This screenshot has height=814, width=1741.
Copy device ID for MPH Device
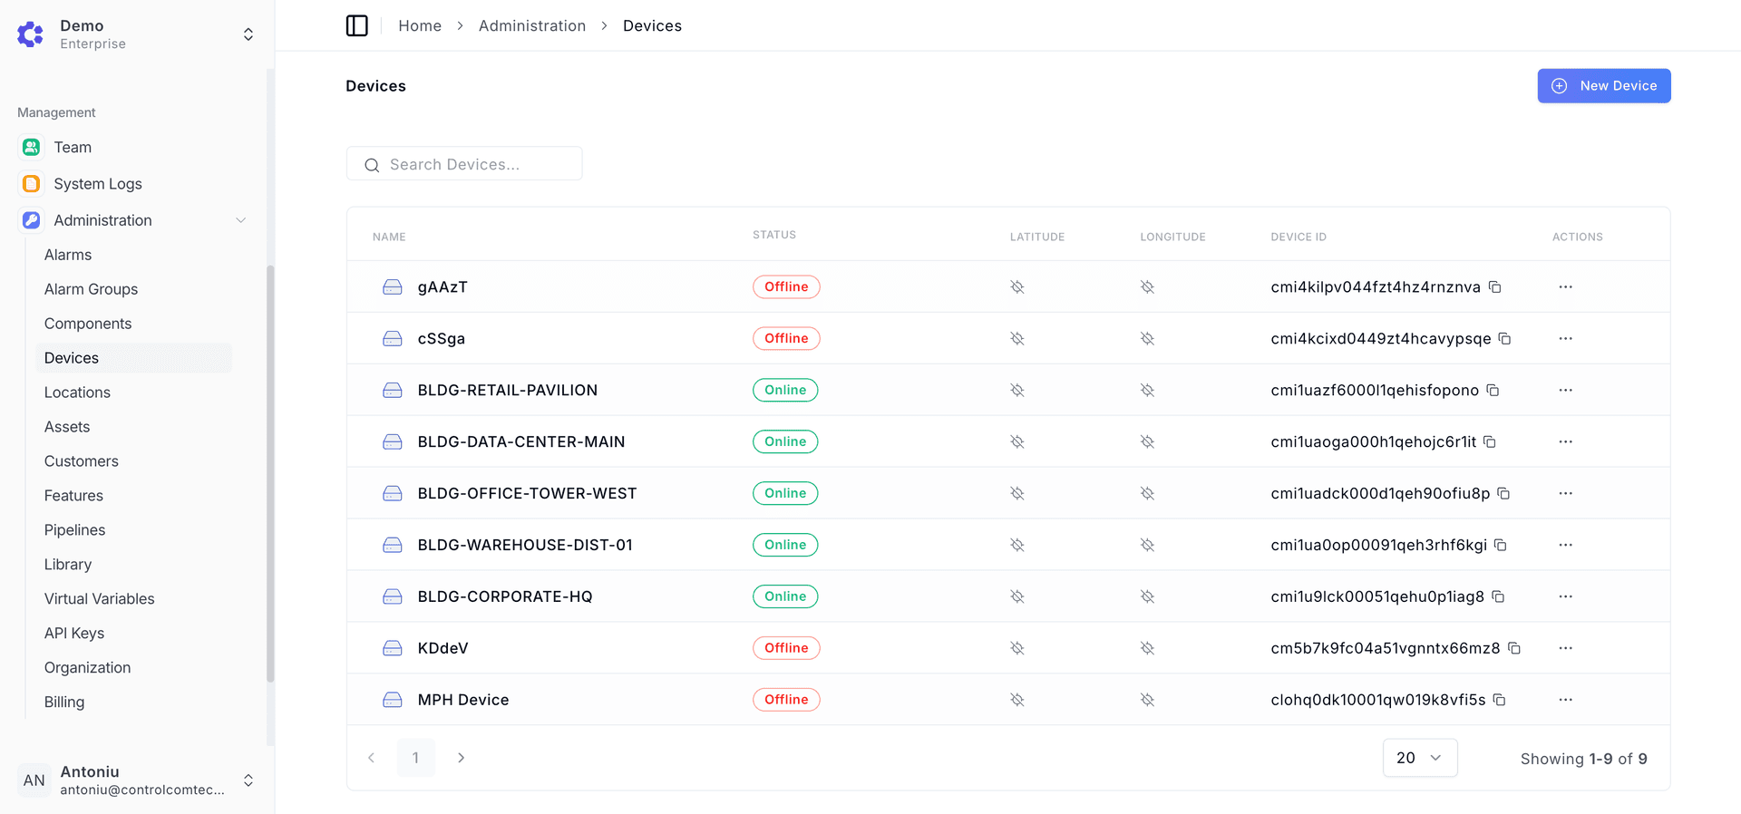pos(1500,701)
